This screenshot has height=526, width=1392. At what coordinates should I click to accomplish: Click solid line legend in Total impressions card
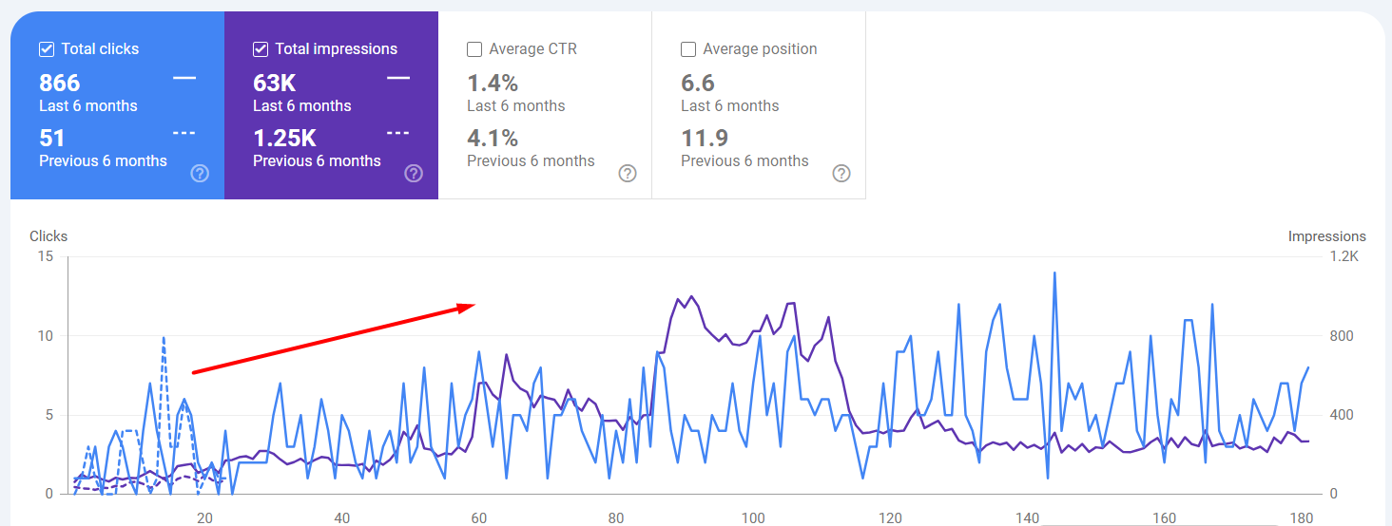point(398,78)
